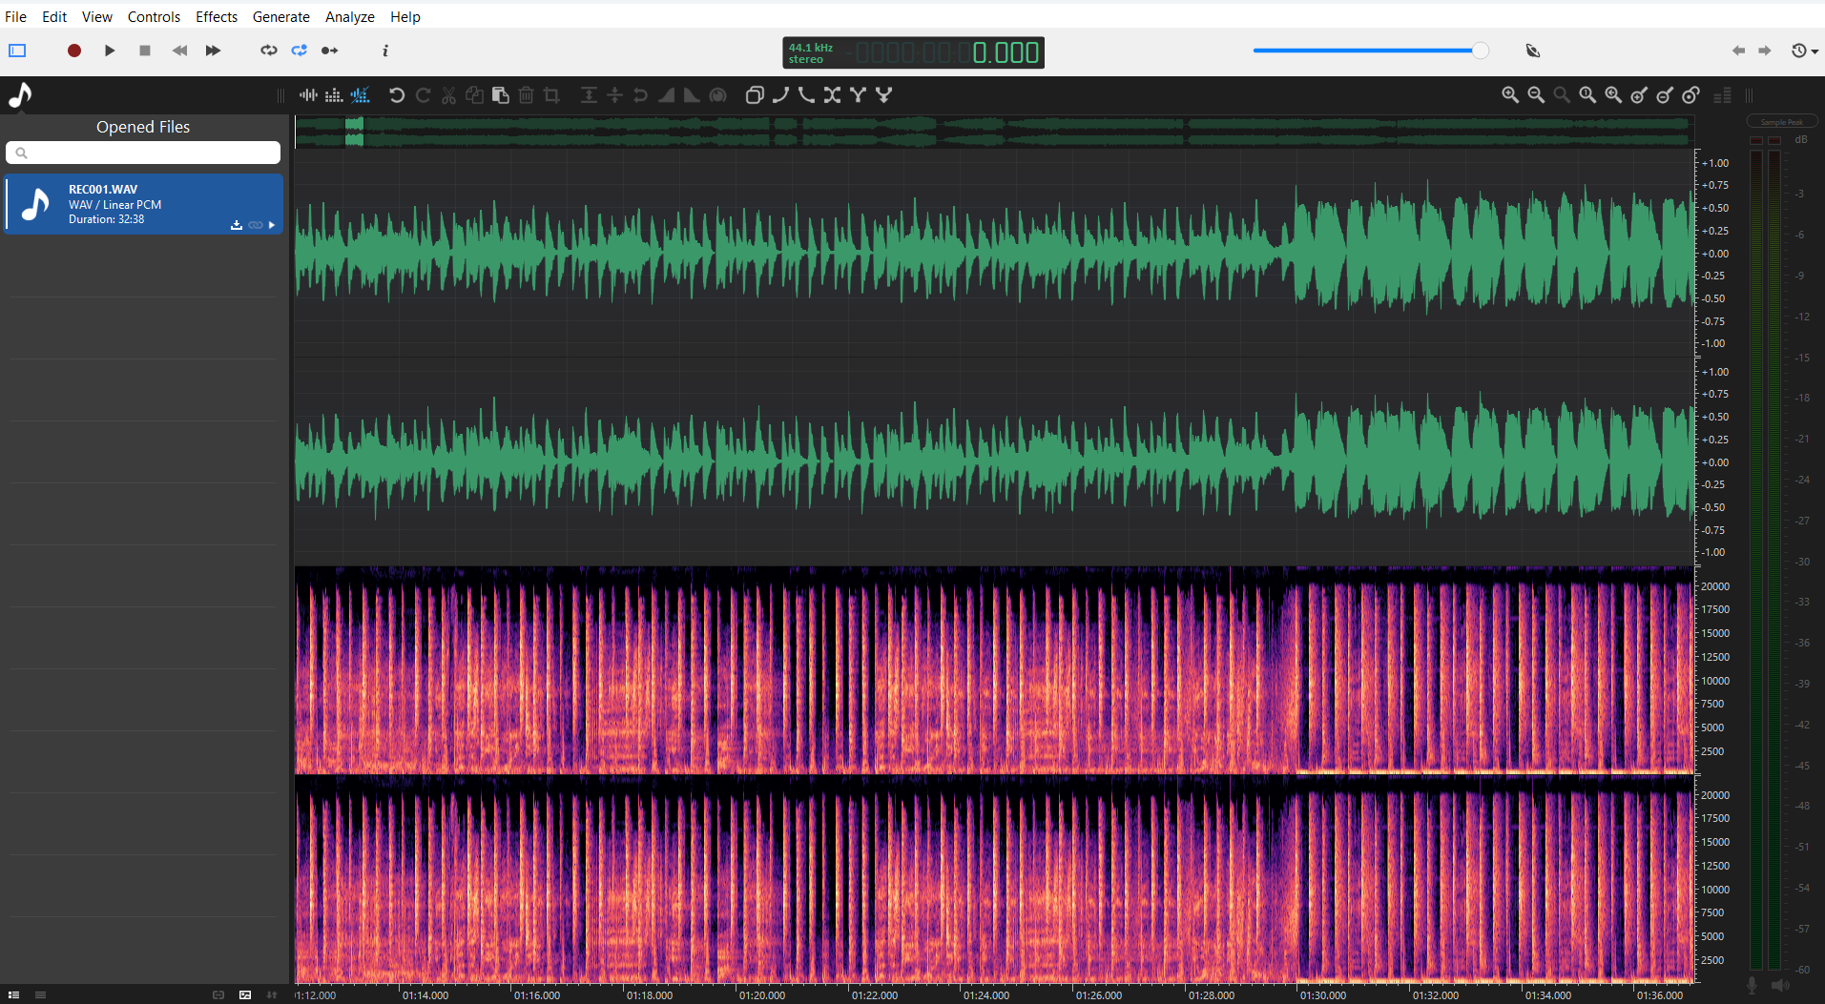Apply the Fade Out ramp icon
The height and width of the screenshot is (1004, 1825).
click(692, 95)
